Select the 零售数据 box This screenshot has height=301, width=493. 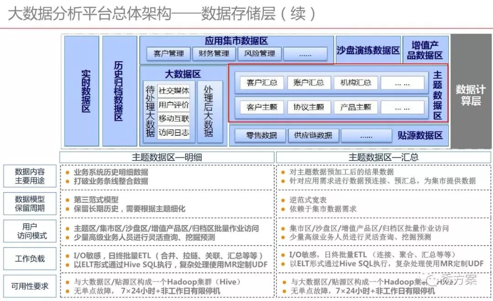pos(261,136)
